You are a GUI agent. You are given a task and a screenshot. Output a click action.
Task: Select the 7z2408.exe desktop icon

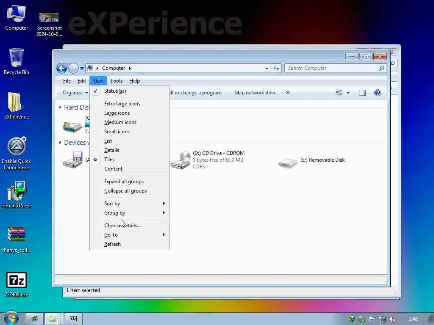[17, 284]
